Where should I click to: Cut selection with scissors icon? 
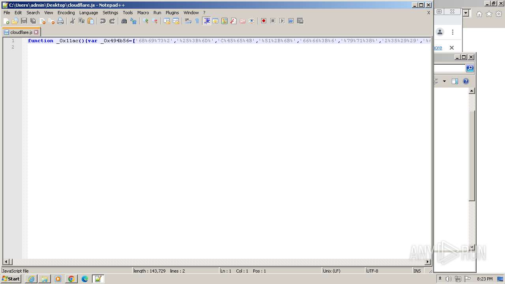coord(73,21)
